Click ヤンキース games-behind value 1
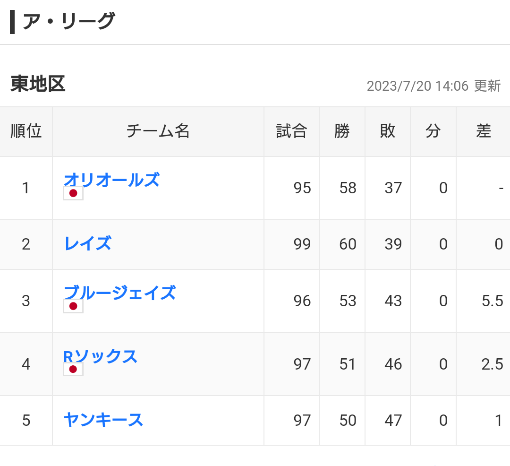 [x=498, y=421]
